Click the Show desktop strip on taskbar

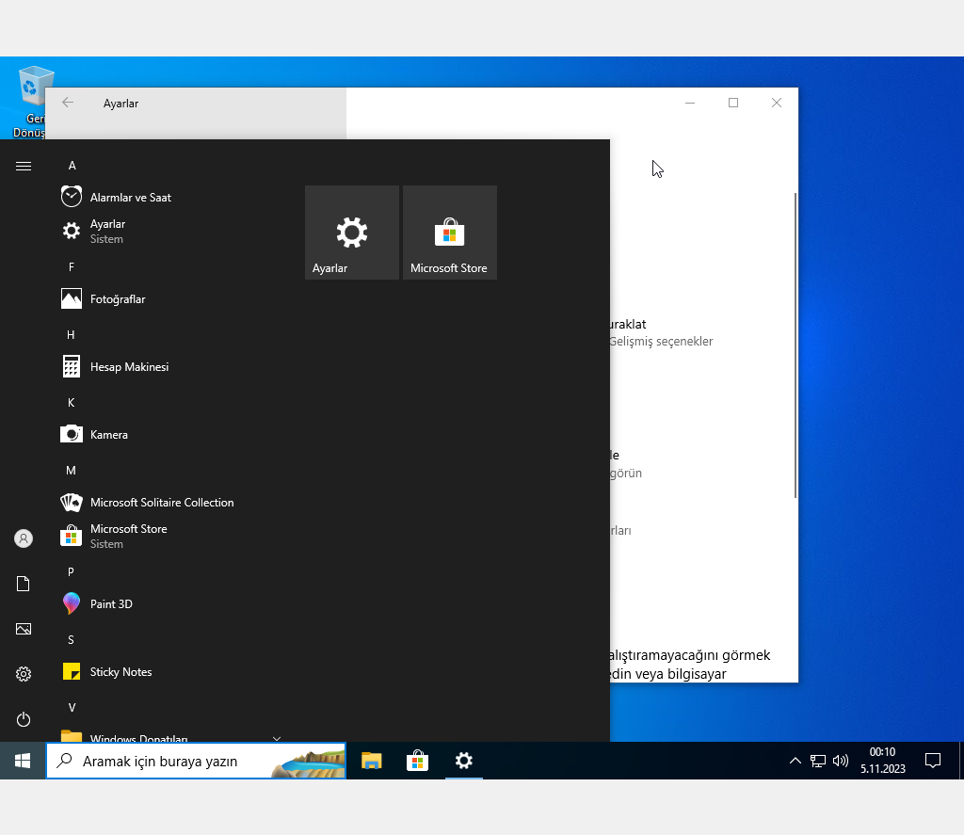pyautogui.click(x=961, y=761)
